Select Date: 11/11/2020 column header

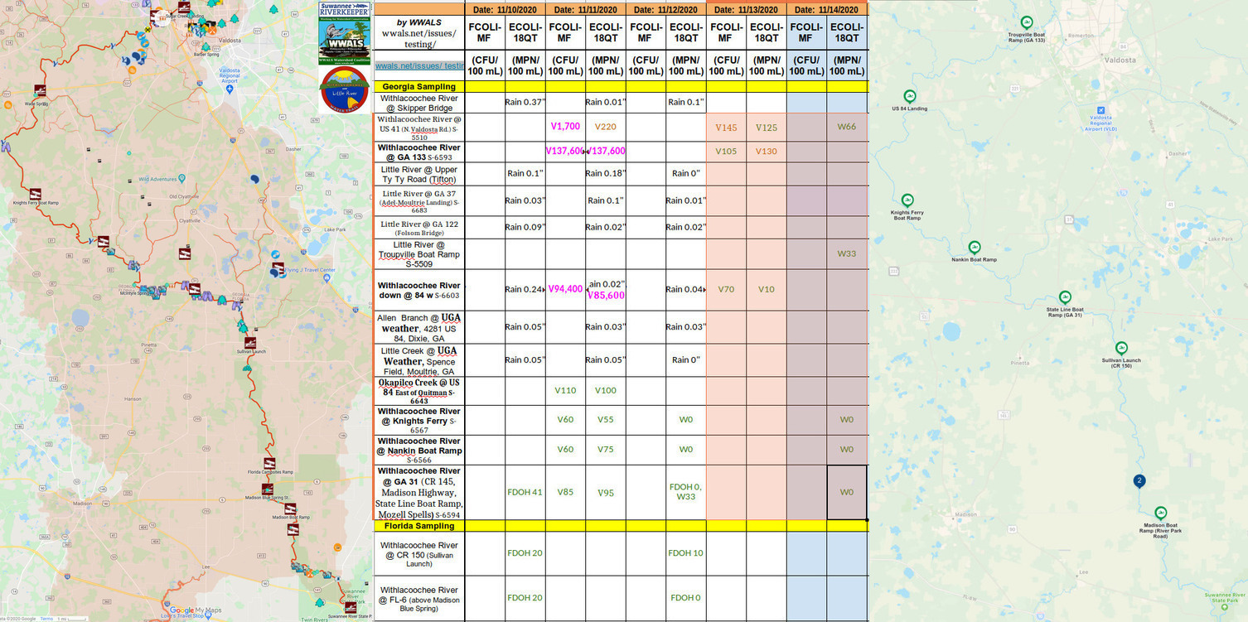click(x=585, y=10)
